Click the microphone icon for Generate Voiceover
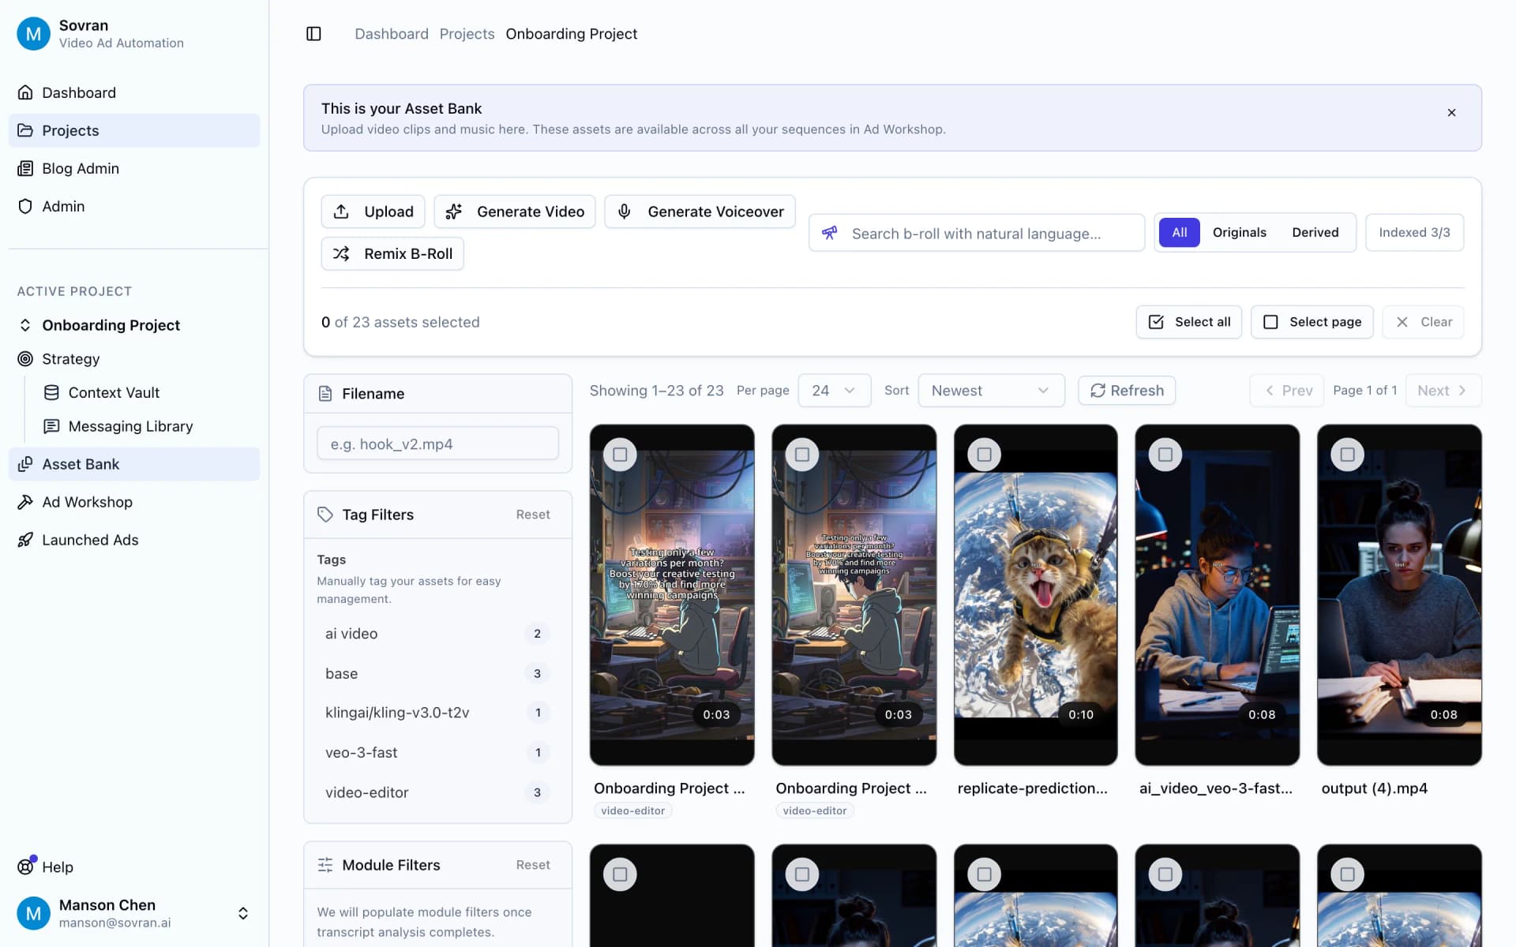 click(624, 211)
